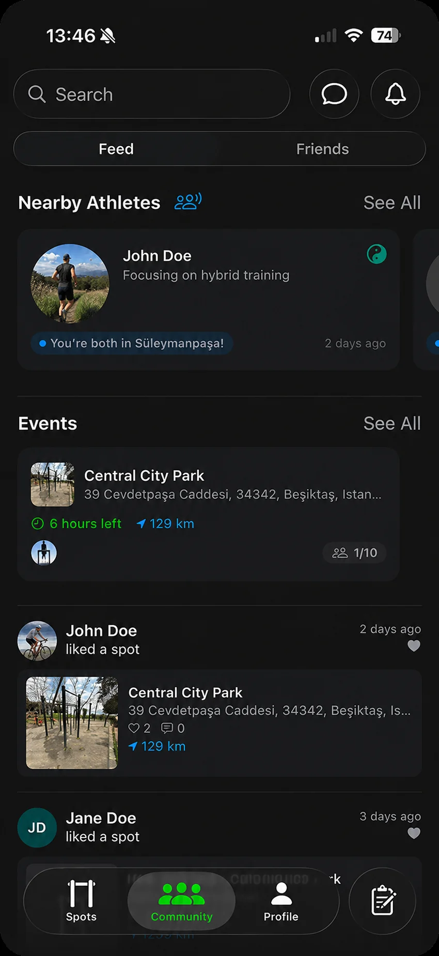Tap the nearby athletes people icon
This screenshot has height=956, width=439.
point(188,202)
